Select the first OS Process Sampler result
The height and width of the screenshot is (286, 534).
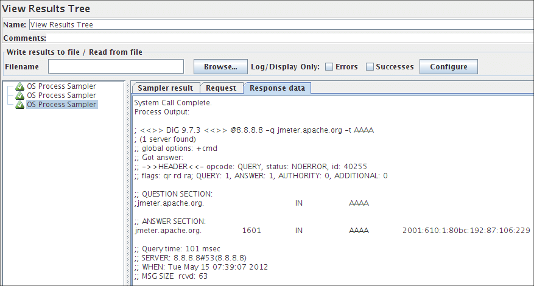[x=61, y=86]
